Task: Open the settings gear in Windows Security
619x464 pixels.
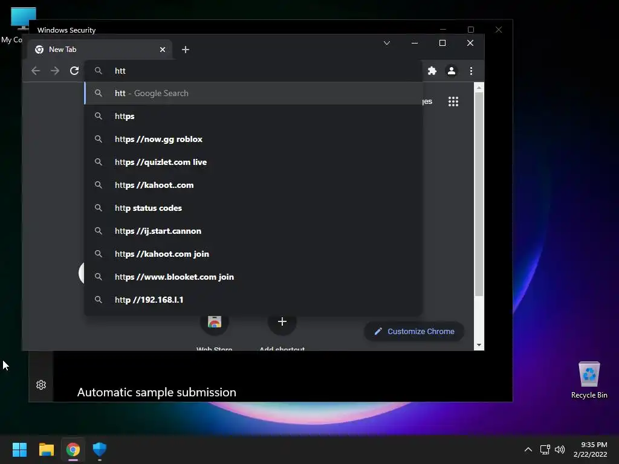Action: click(x=41, y=385)
